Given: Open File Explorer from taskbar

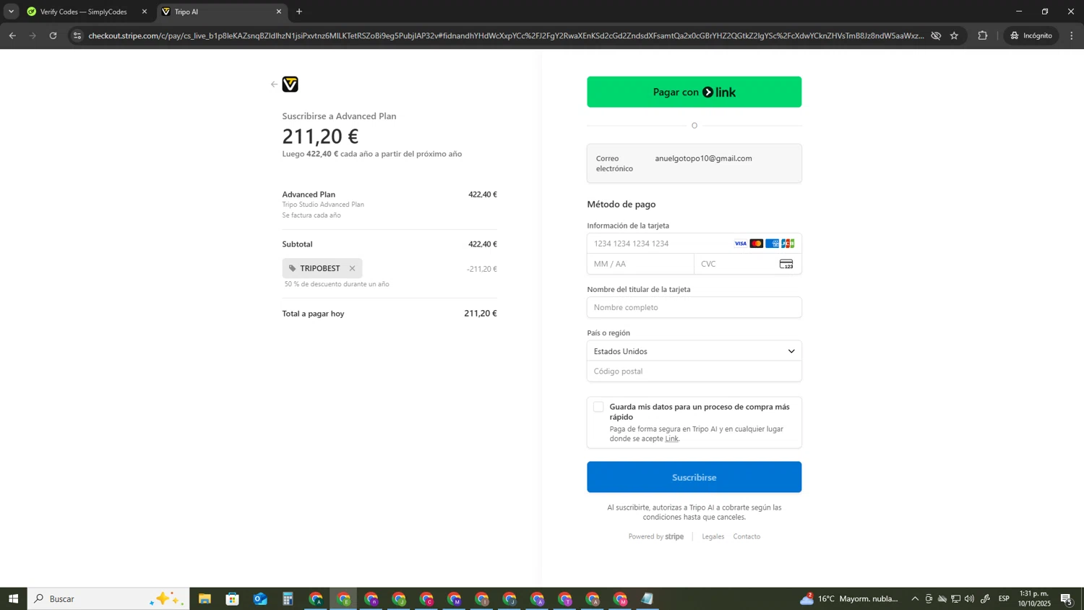Looking at the screenshot, I should click(205, 598).
